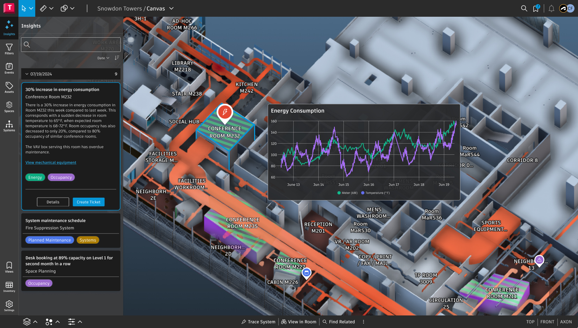This screenshot has width=578, height=328.
Task: Click the energy alert marker on map
Action: 225,112
